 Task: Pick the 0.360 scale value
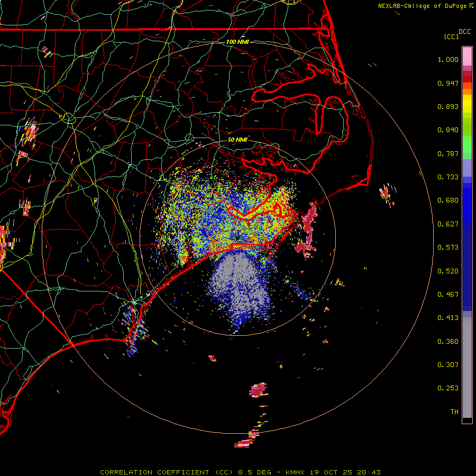pyautogui.click(x=448, y=342)
